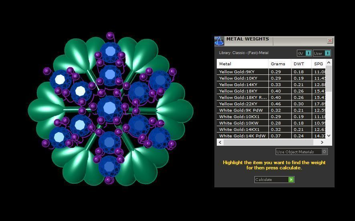Select the topmost blue gemstone in the model

(111, 52)
